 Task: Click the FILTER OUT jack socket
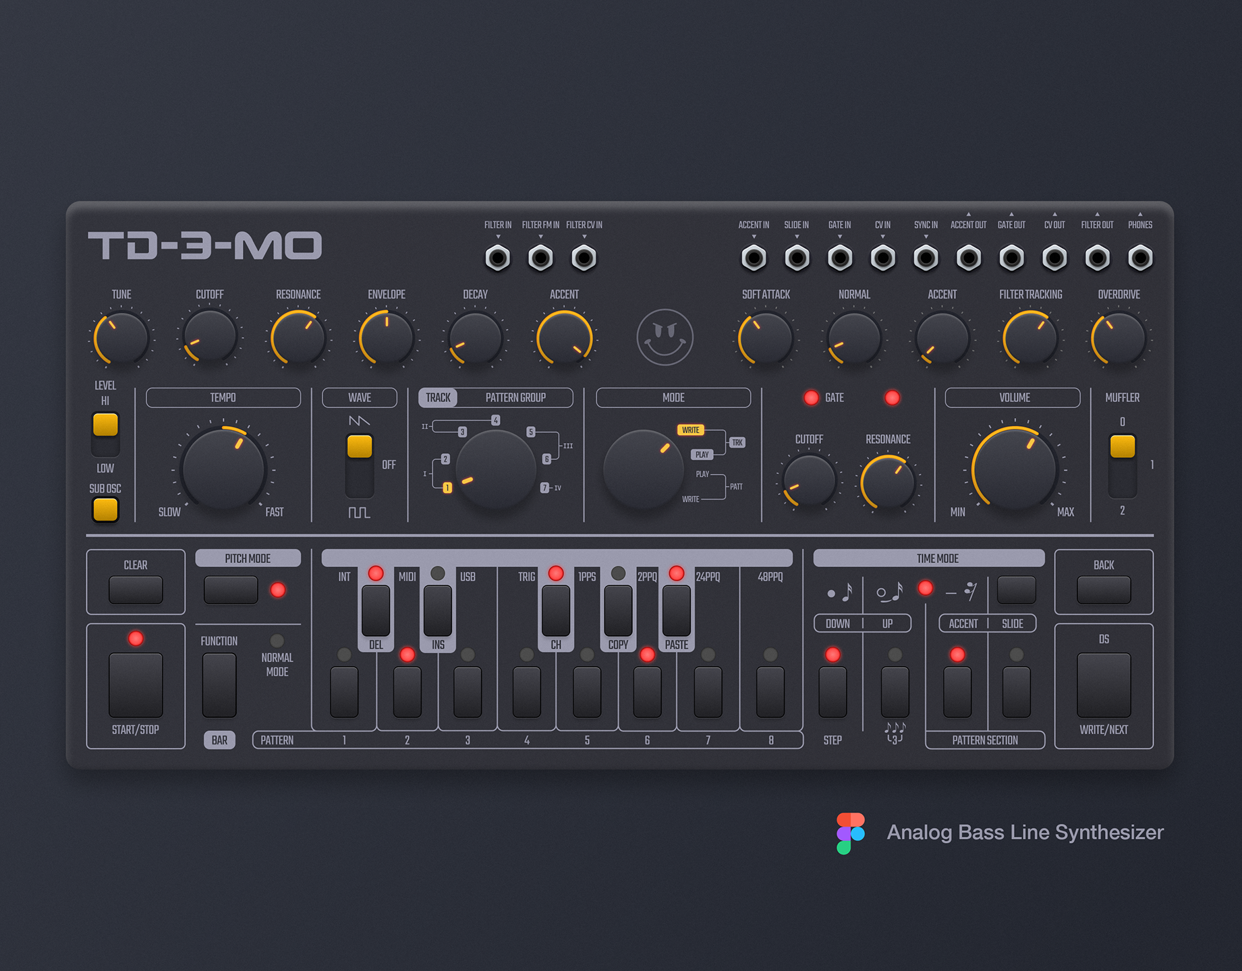pos(1098,258)
